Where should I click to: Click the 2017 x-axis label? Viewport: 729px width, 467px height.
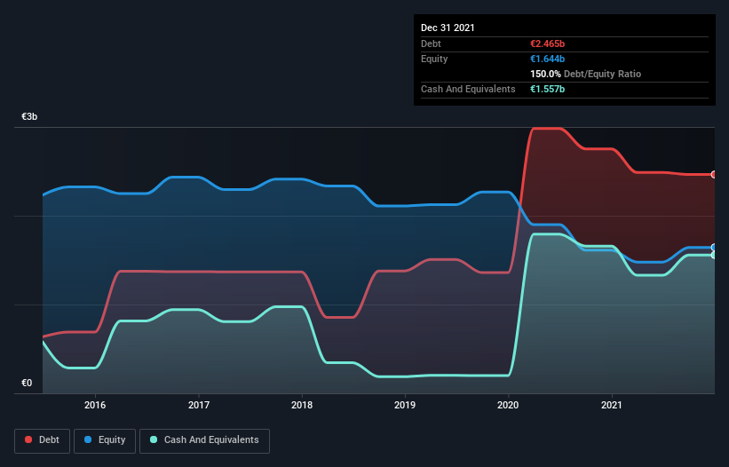click(199, 405)
